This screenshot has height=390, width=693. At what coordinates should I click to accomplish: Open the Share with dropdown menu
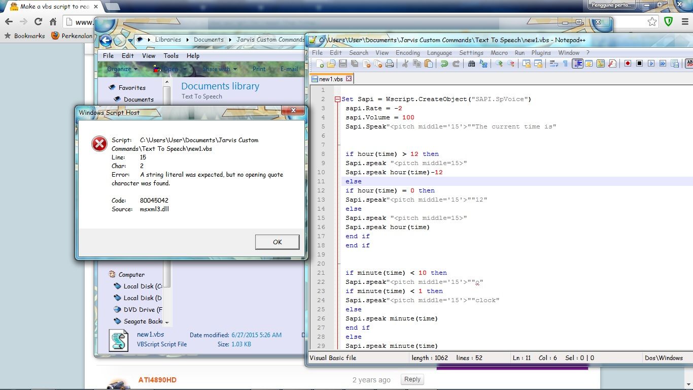pos(219,69)
